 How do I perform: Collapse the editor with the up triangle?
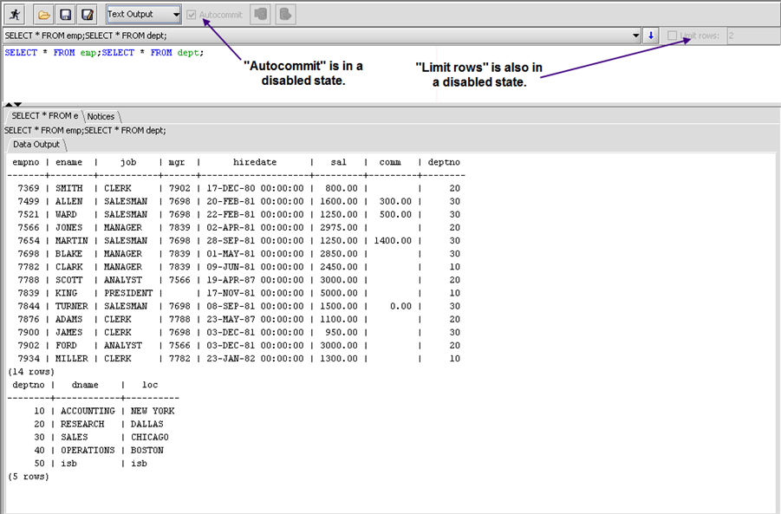tap(9, 105)
